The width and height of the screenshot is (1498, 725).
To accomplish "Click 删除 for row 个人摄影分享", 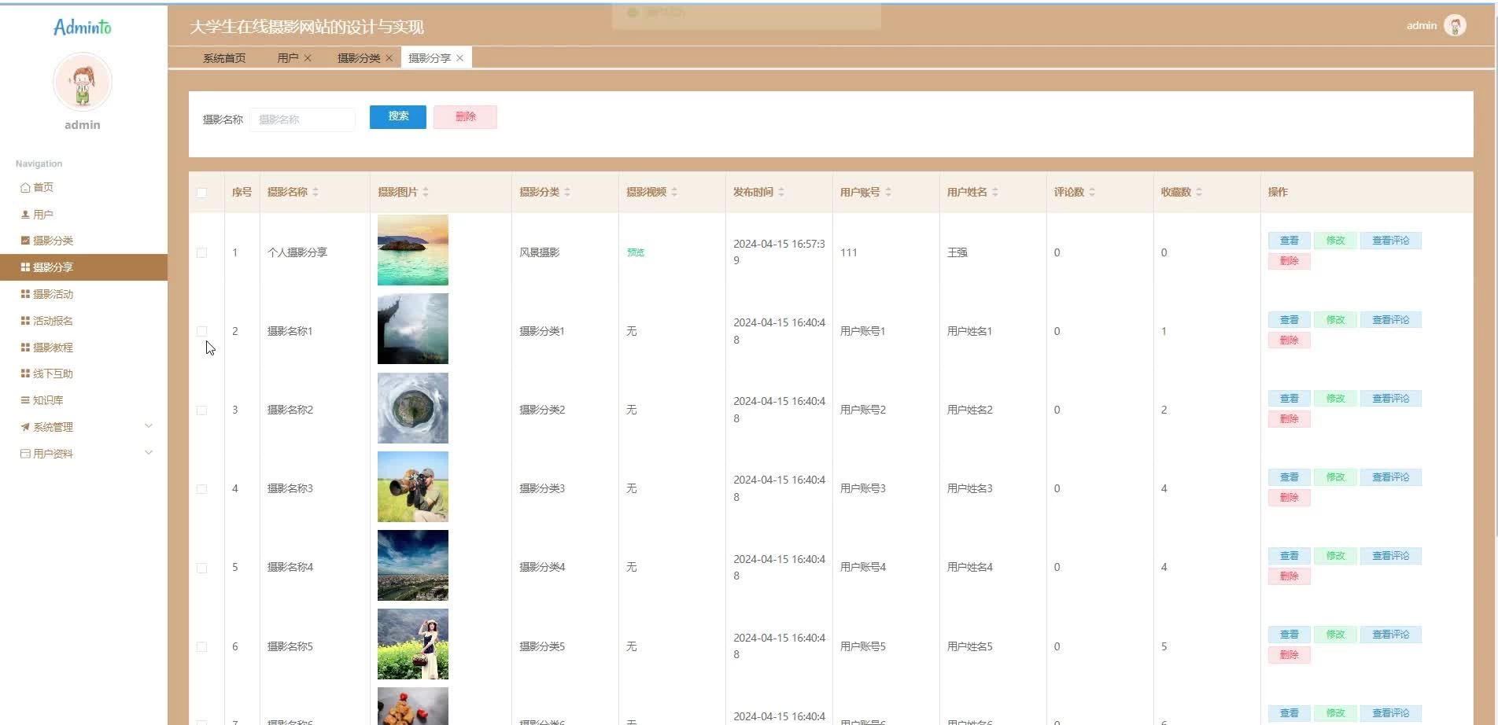I will [1289, 261].
